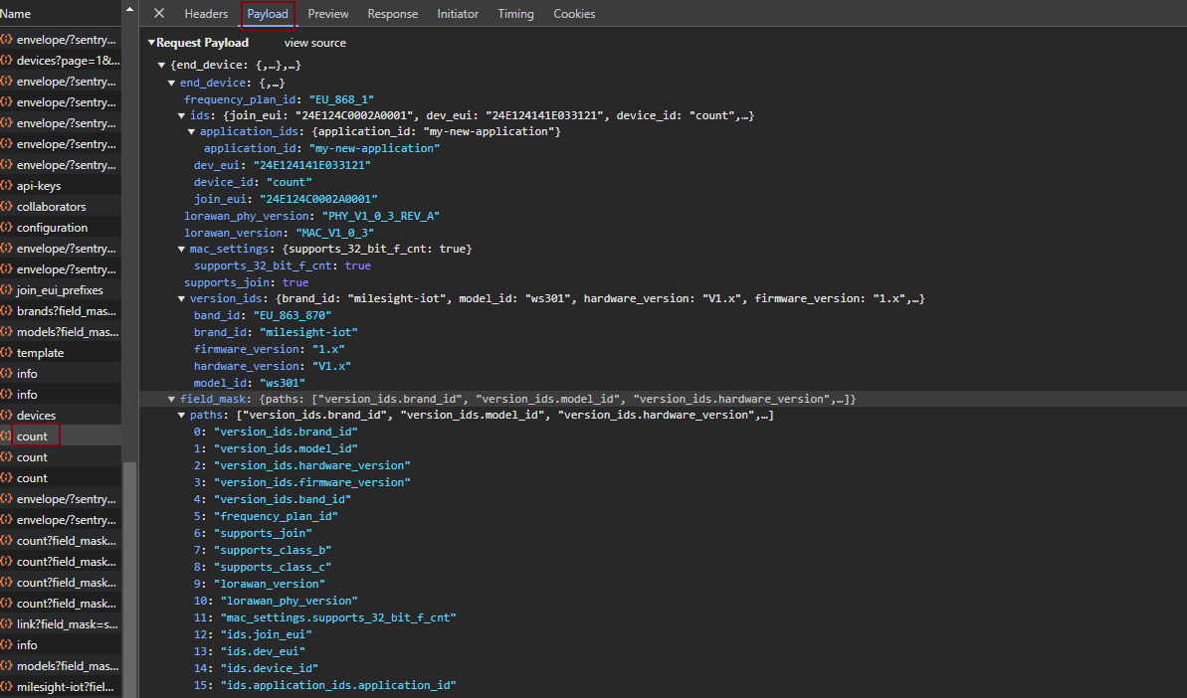Viewport: 1187px width, 698px height.
Task: Select the devices?page=1&... request
Action: pyautogui.click(x=61, y=61)
